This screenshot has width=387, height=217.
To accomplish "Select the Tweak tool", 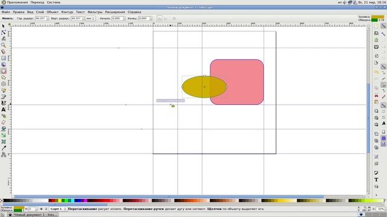I will tap(4, 39).
